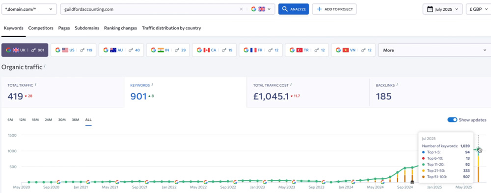Select the Keywords 901 metric card
This screenshot has height=193, width=491.
(x=186, y=93)
